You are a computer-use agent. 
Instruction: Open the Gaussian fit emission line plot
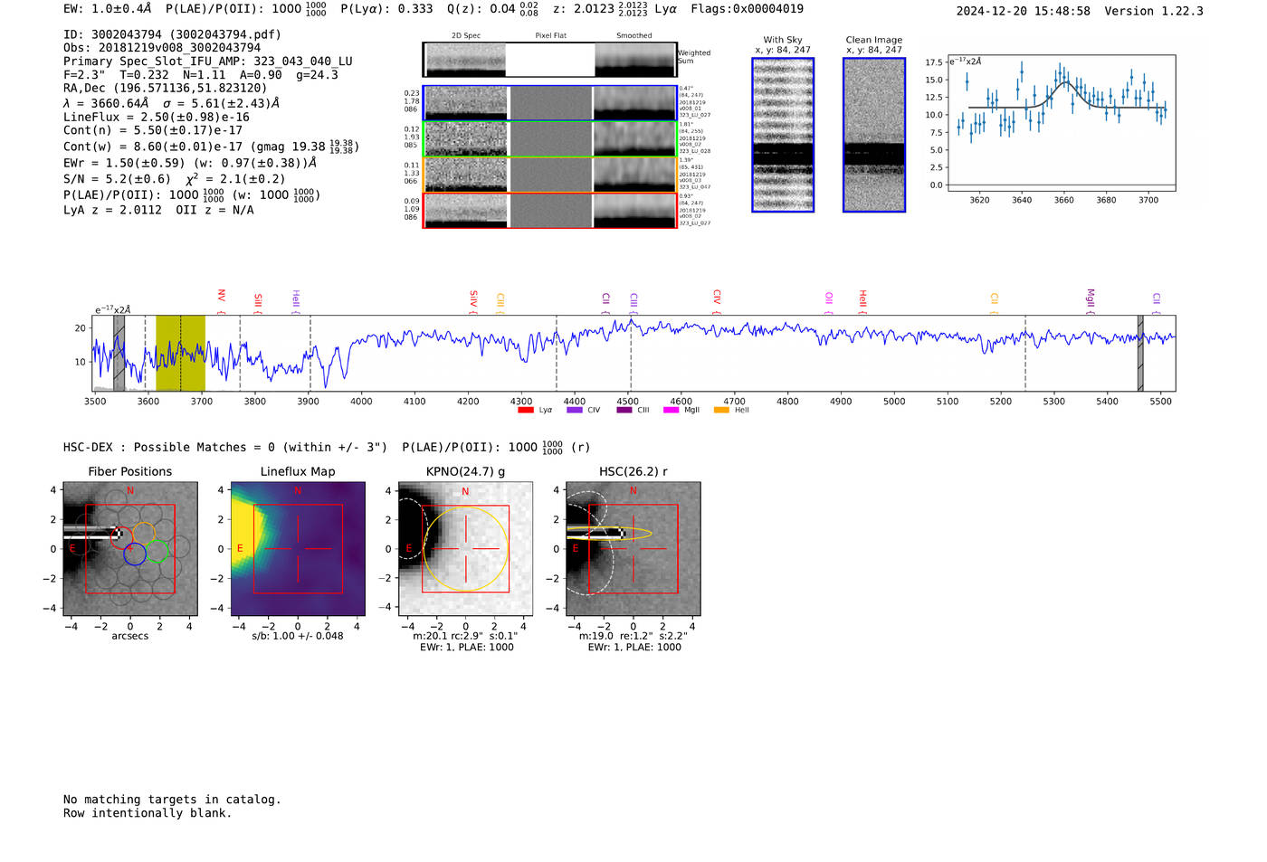1061,123
